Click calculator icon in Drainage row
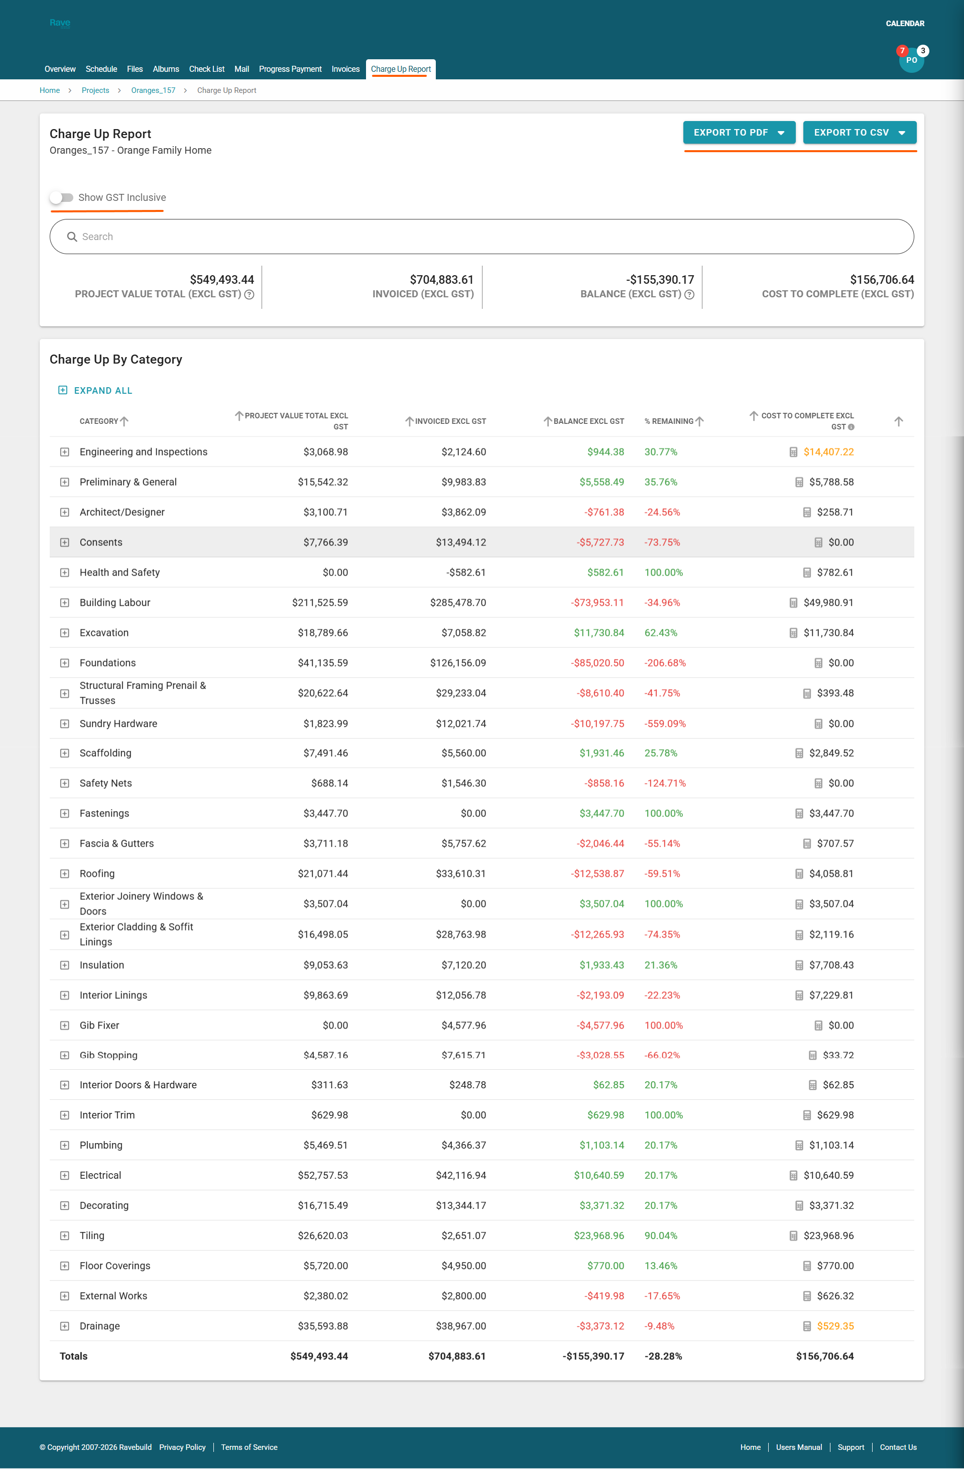 (x=806, y=1326)
